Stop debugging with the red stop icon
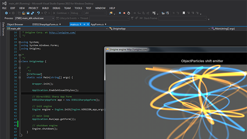 pos(124,13)
